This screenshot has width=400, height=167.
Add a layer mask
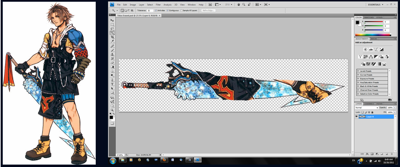coord(372,154)
